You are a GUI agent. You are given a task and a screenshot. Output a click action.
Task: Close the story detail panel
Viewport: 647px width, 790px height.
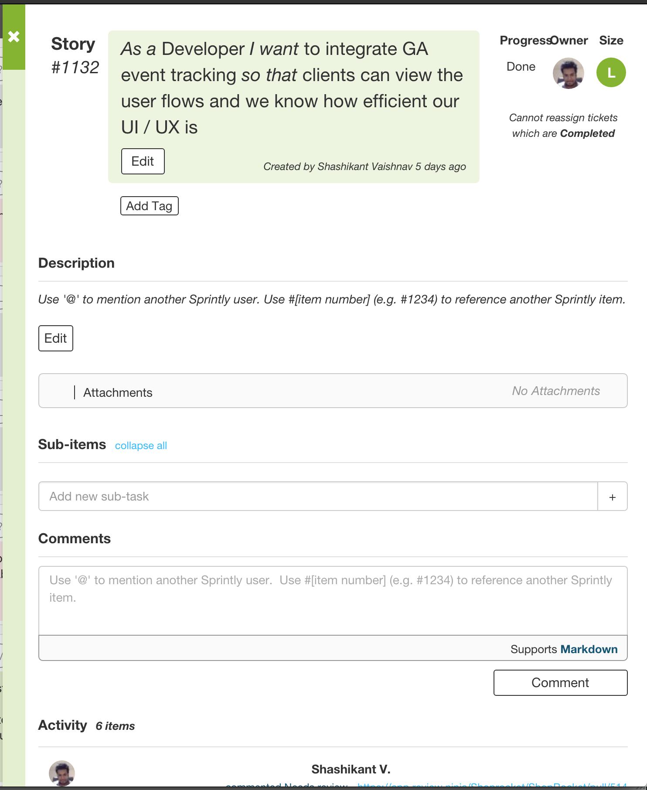(14, 37)
